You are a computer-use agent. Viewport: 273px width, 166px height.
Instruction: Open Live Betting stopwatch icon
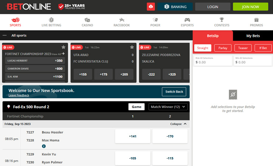[51, 20]
